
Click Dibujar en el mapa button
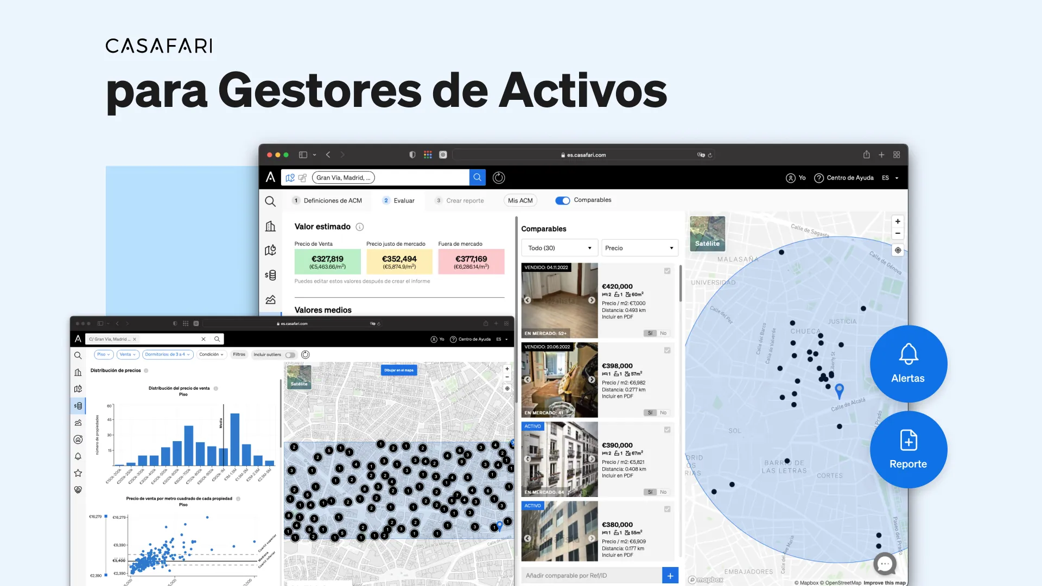tap(399, 370)
